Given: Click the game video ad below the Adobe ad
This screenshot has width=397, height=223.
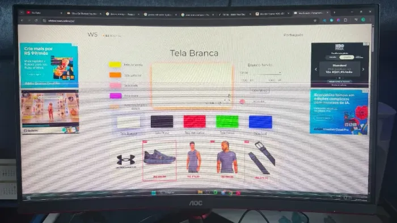Looking at the screenshot, I should pos(50,111).
